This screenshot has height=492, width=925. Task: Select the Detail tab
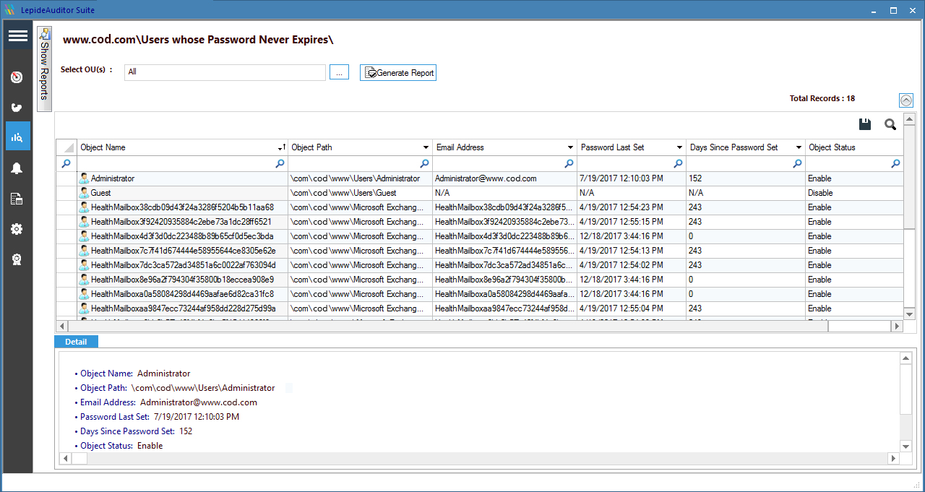(x=76, y=342)
